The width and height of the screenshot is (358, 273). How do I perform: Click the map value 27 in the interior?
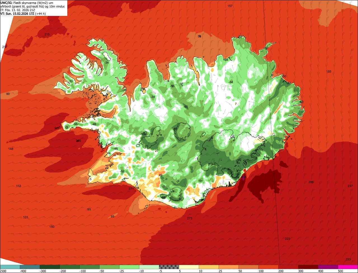tap(157, 151)
